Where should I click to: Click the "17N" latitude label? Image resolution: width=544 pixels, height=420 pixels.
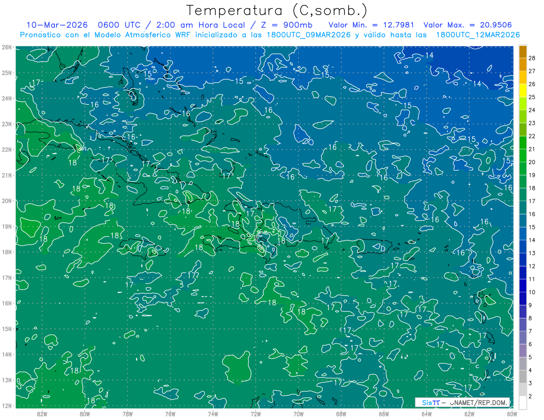click(6, 278)
